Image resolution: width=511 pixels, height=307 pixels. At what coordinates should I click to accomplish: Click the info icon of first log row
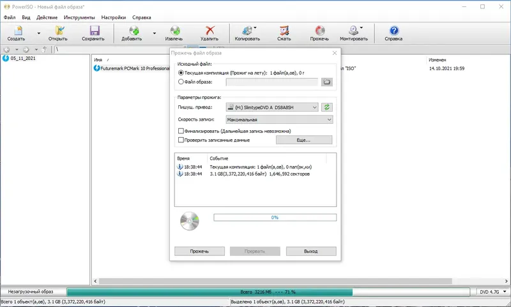coord(180,167)
